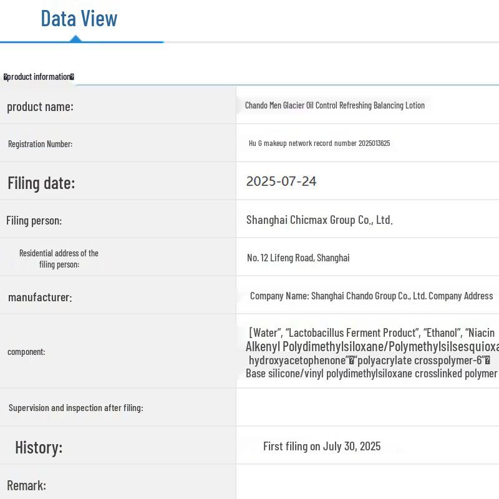Switch to the Data View tab
The image size is (499, 499).
(x=79, y=19)
